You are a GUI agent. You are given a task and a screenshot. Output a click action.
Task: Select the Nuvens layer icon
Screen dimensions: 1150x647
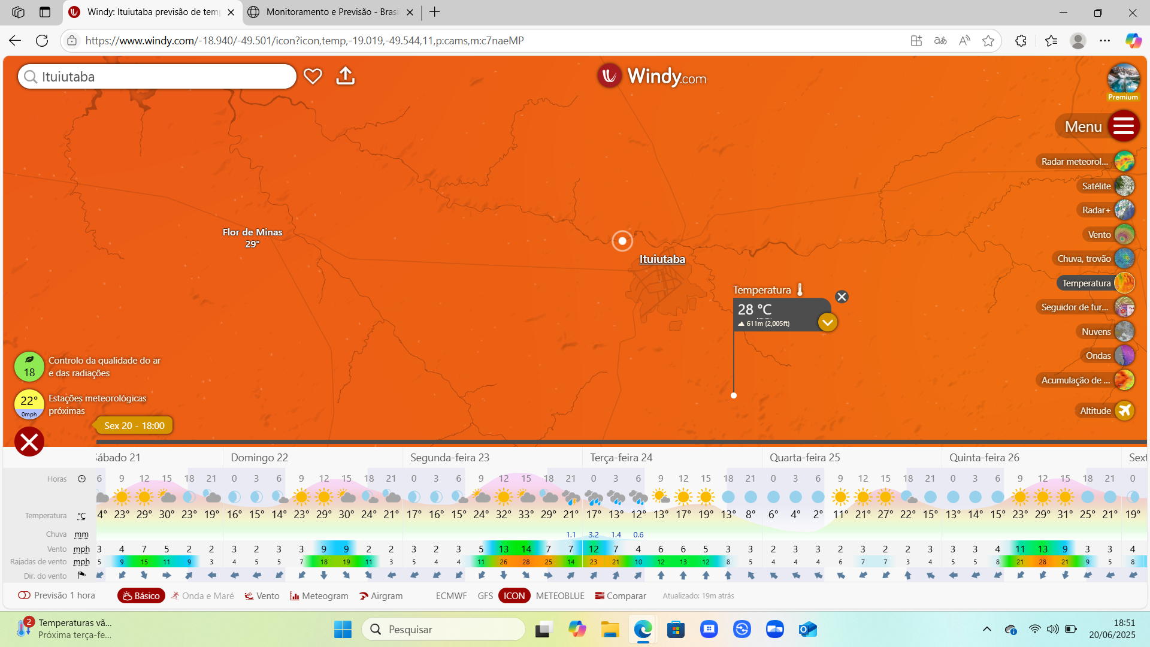point(1124,331)
